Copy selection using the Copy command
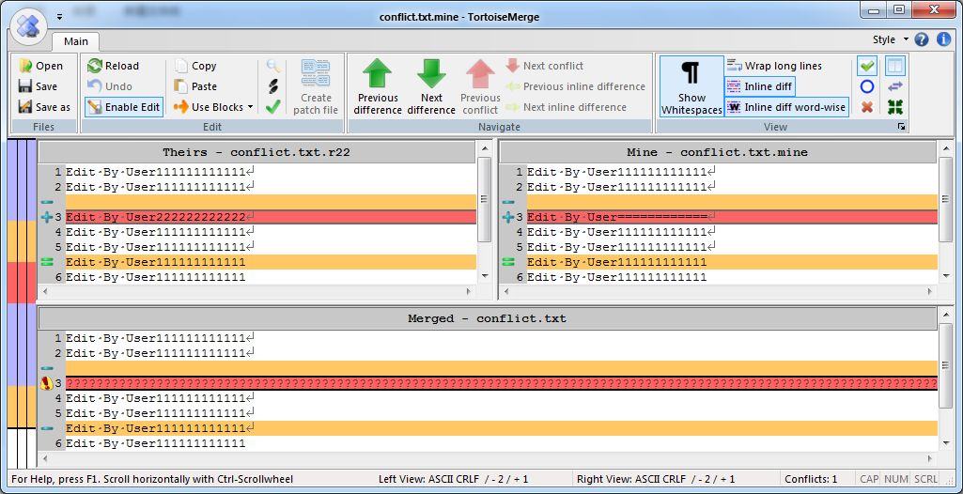 click(x=195, y=66)
